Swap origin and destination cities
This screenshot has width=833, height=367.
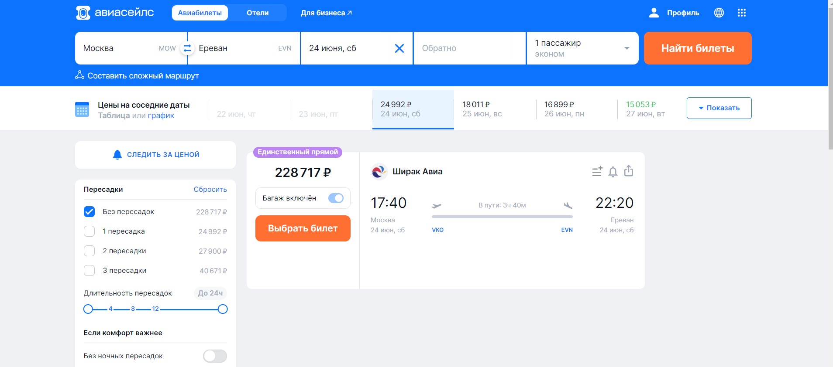tap(187, 48)
